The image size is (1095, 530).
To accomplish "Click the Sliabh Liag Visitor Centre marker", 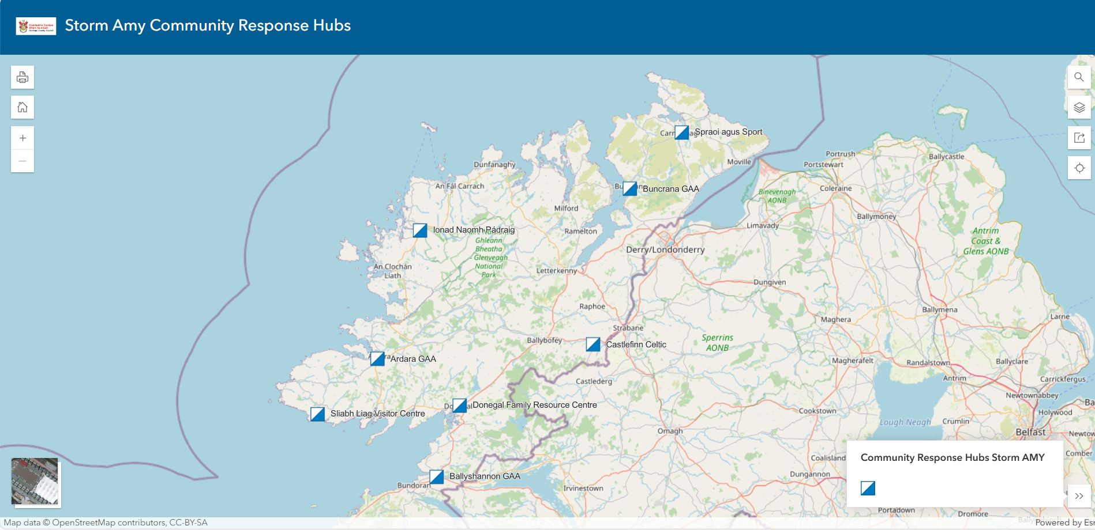I will (317, 414).
